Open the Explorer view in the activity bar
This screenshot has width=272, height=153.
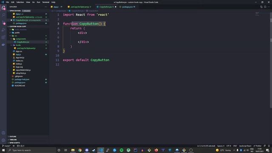[3, 8]
